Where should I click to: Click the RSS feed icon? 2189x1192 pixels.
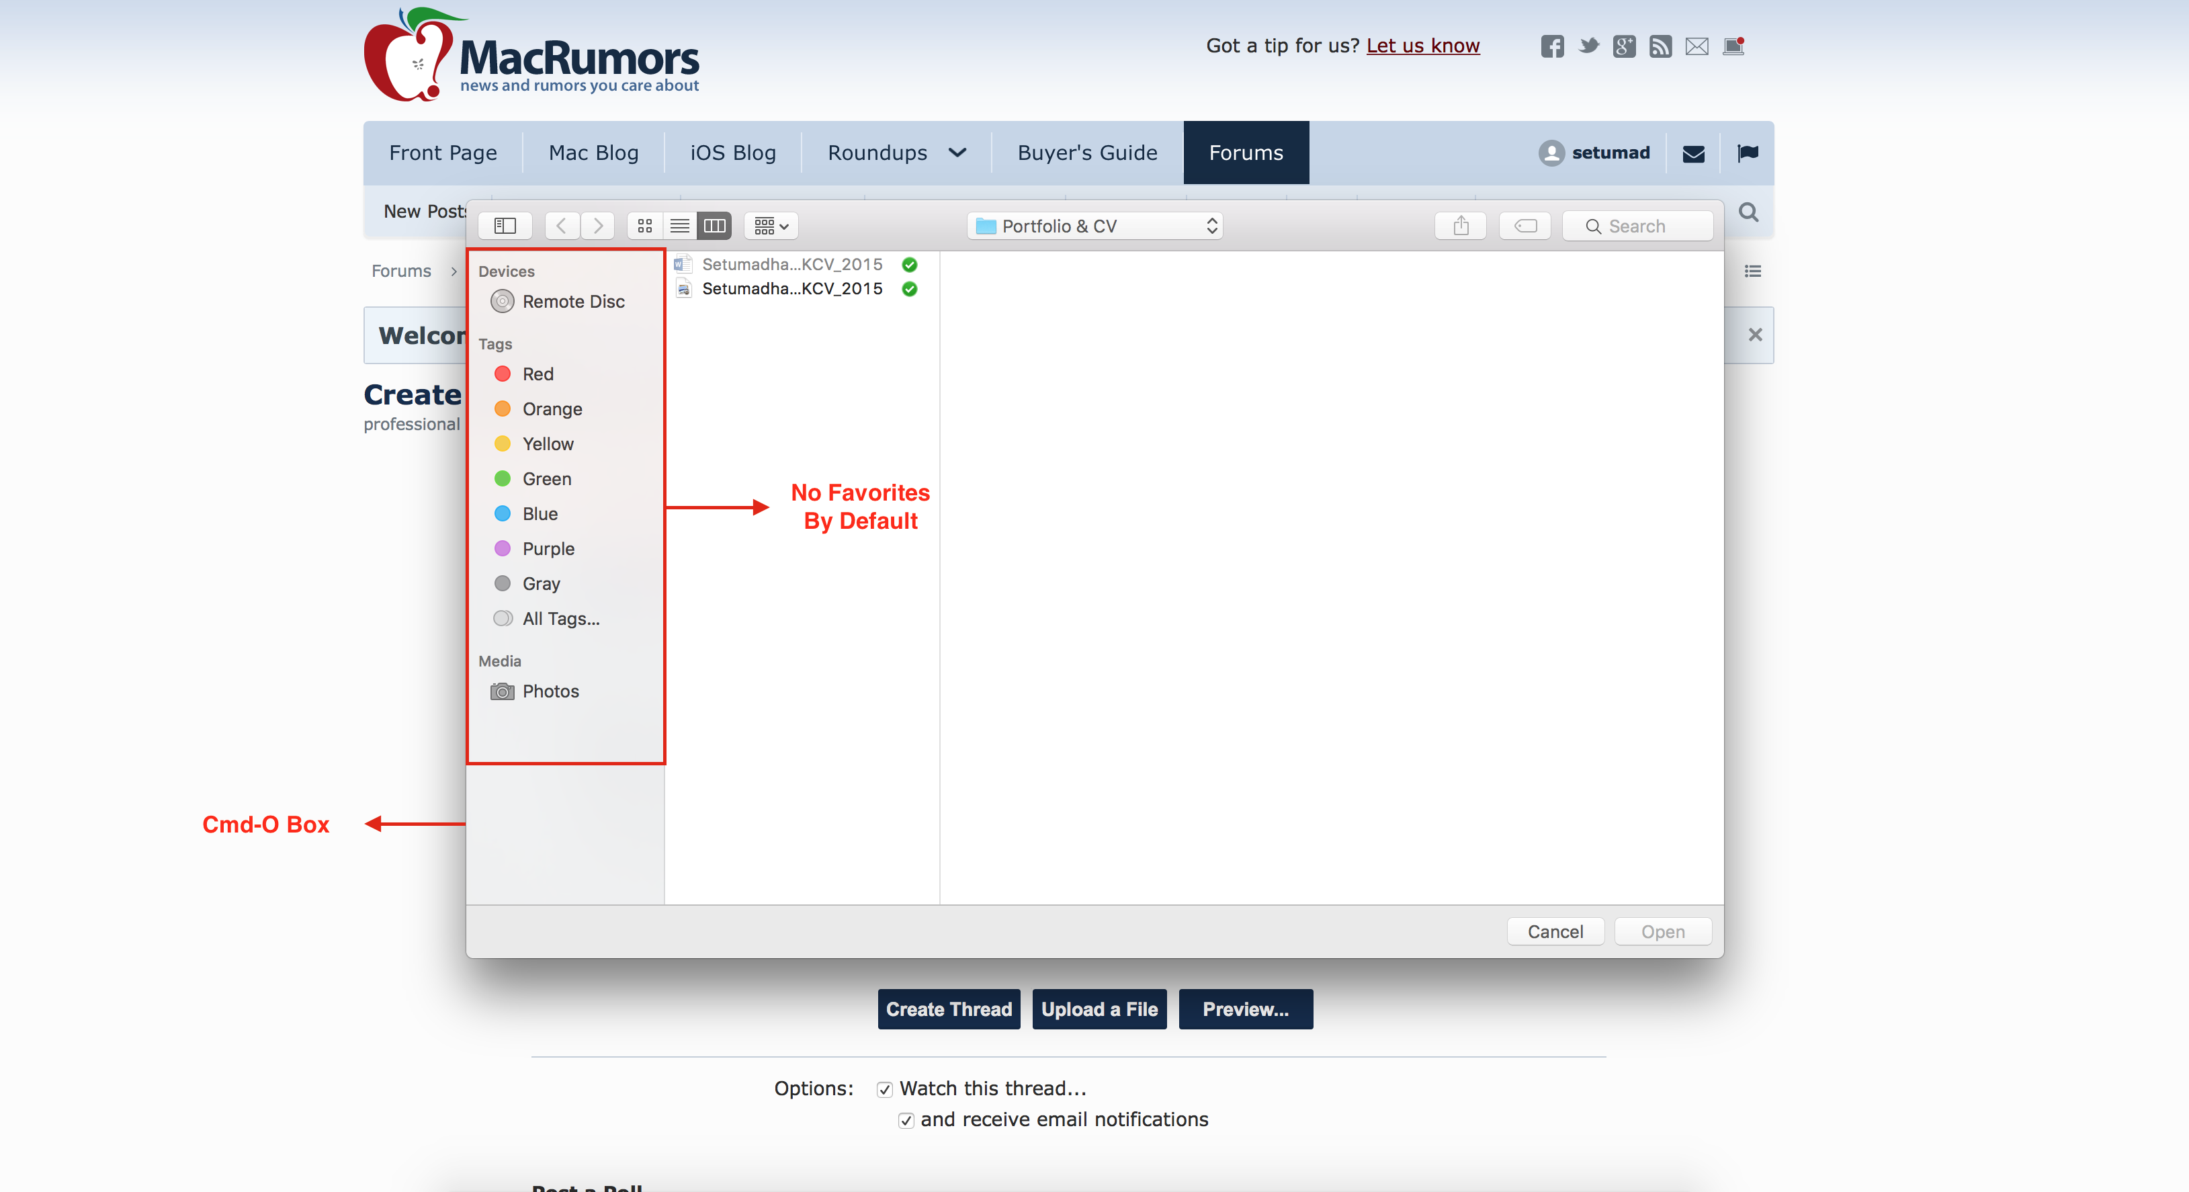[1660, 46]
